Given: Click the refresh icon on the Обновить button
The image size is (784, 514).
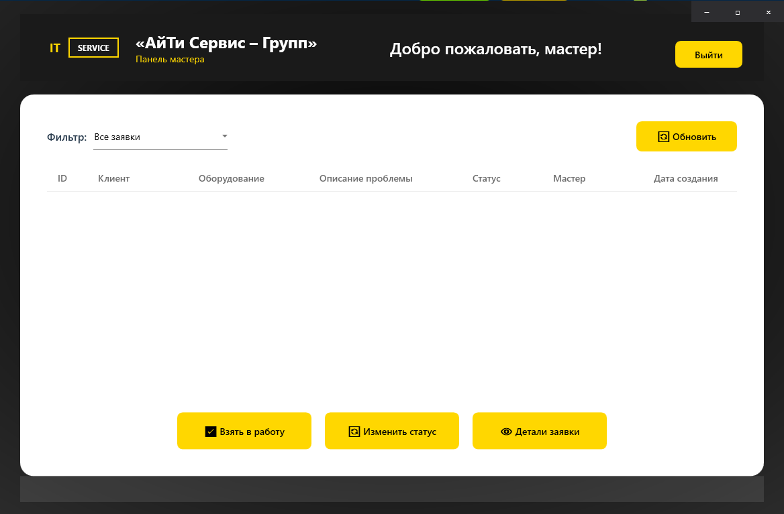Looking at the screenshot, I should [664, 136].
